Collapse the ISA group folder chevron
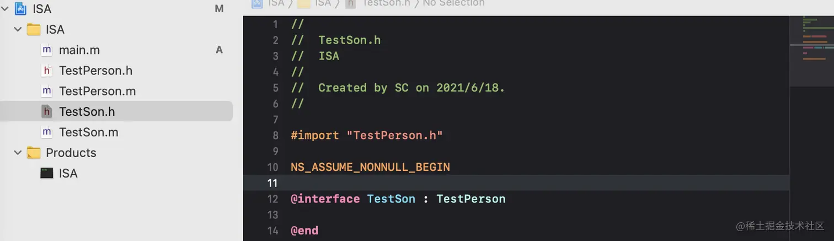834x241 pixels. [18, 29]
